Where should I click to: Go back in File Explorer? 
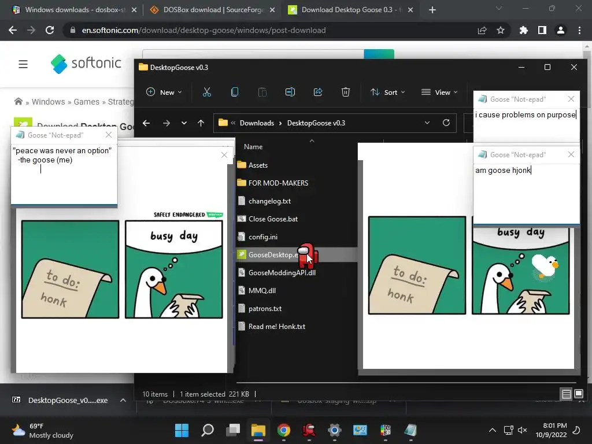click(146, 123)
